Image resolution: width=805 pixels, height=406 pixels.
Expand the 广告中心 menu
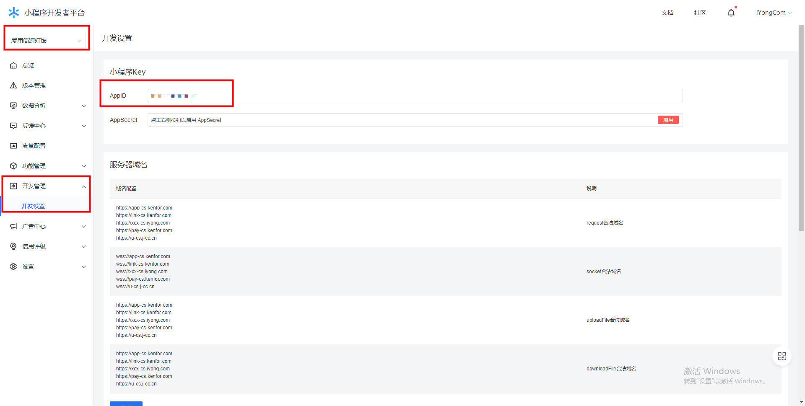84,226
